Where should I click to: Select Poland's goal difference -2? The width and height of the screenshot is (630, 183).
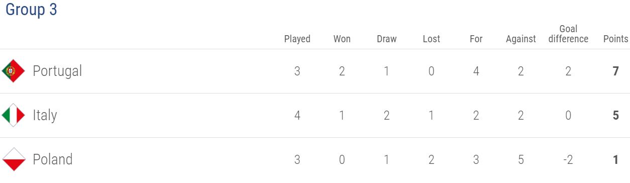pyautogui.click(x=568, y=160)
